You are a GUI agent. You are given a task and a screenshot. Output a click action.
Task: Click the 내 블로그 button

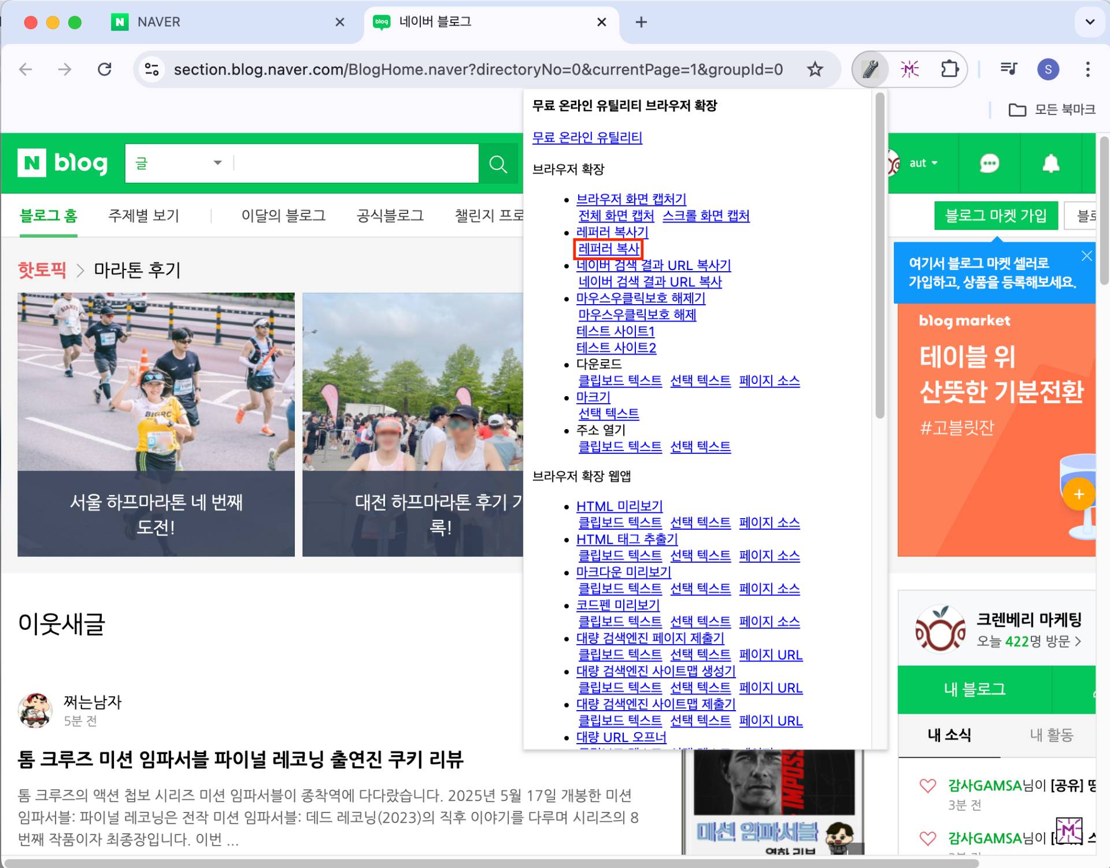[975, 689]
